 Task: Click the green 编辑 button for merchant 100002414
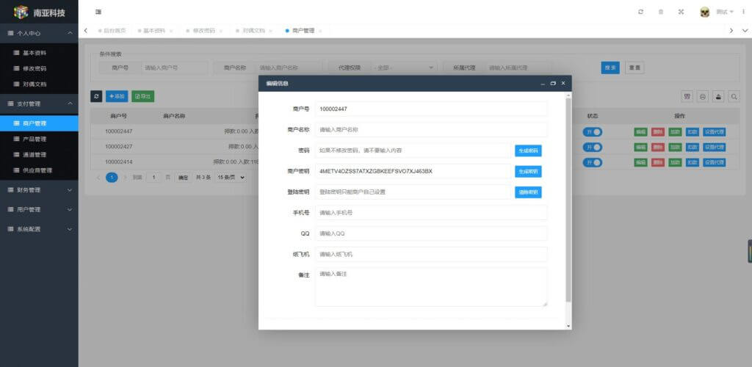[640, 162]
